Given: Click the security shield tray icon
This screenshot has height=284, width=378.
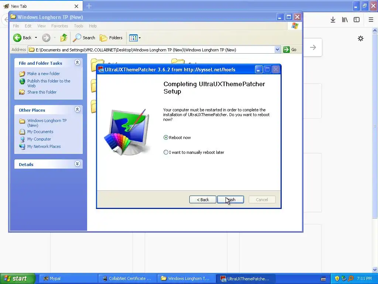Looking at the screenshot, I should 337,278.
